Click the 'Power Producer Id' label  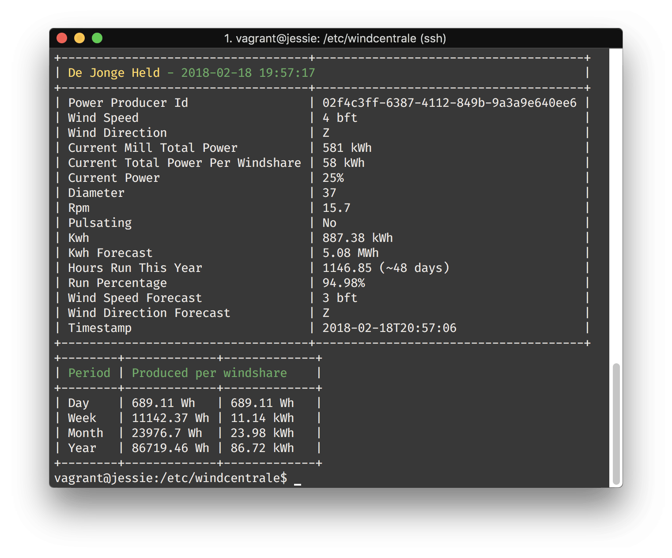[x=128, y=103]
